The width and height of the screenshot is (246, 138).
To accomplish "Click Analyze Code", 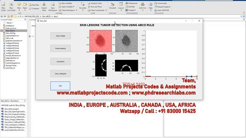I will (95, 3).
